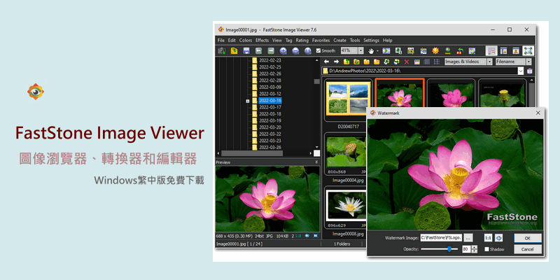Open the Effects menu
The image size is (560, 280).
262,41
